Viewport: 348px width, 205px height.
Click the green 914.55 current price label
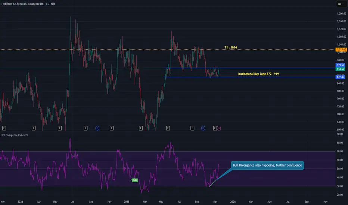[x=340, y=69]
